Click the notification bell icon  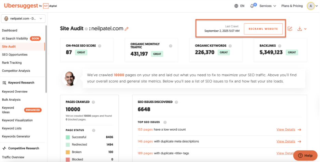click(252, 6)
